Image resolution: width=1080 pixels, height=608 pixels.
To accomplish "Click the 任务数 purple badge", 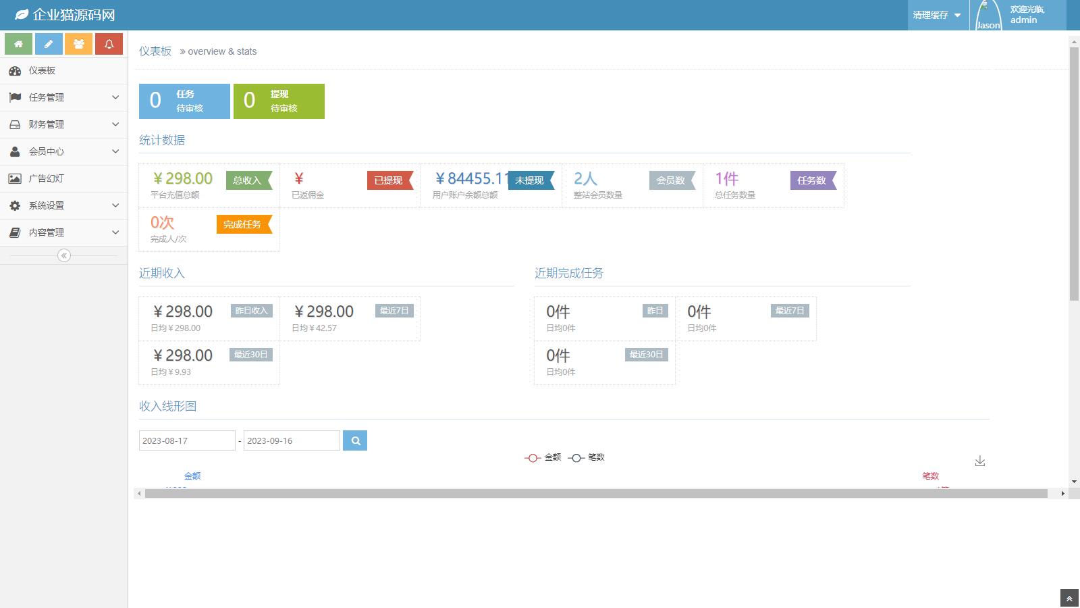I will tap(813, 180).
